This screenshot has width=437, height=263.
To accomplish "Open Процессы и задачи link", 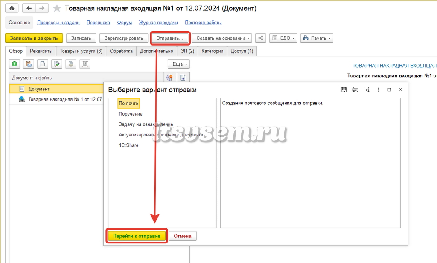I will point(58,23).
